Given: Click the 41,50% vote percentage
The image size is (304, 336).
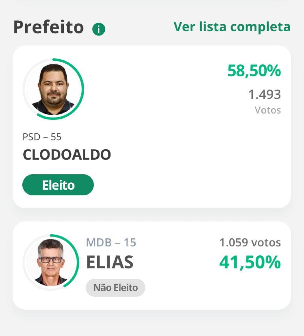Looking at the screenshot, I should (x=250, y=262).
